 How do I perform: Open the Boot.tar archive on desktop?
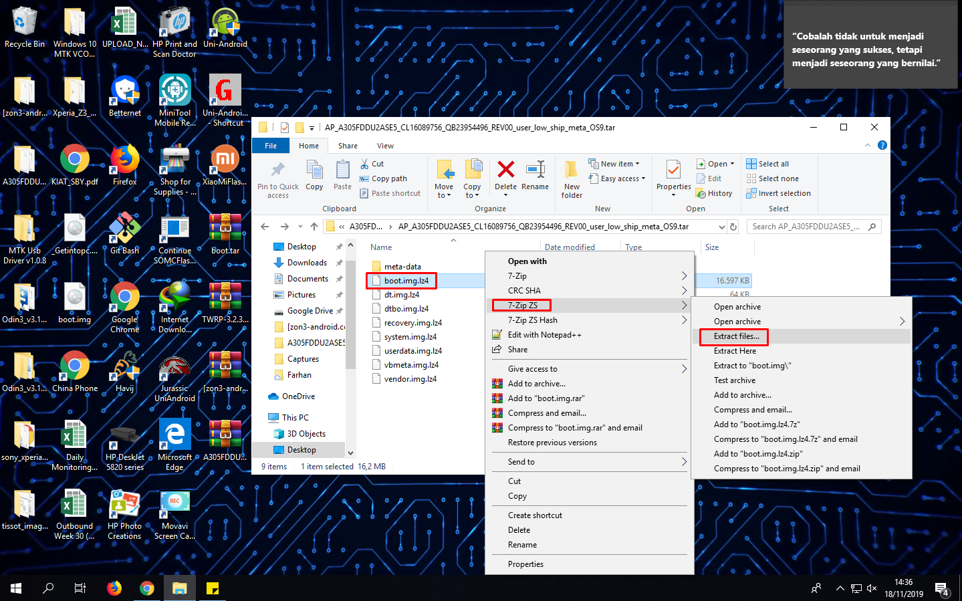tap(225, 234)
